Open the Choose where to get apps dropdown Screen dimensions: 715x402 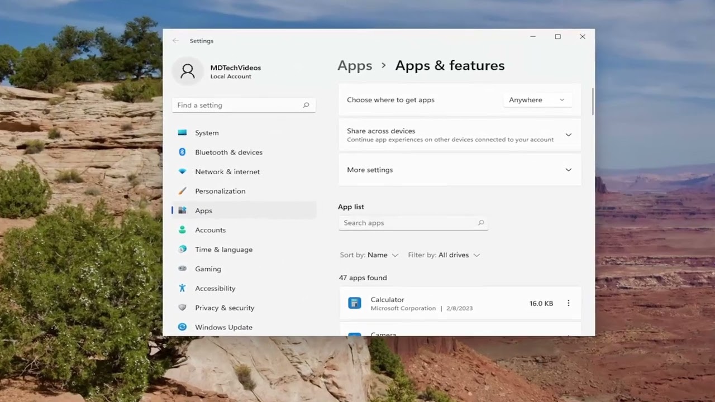pos(537,100)
